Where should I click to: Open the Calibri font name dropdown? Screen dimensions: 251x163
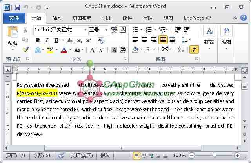click(85, 30)
